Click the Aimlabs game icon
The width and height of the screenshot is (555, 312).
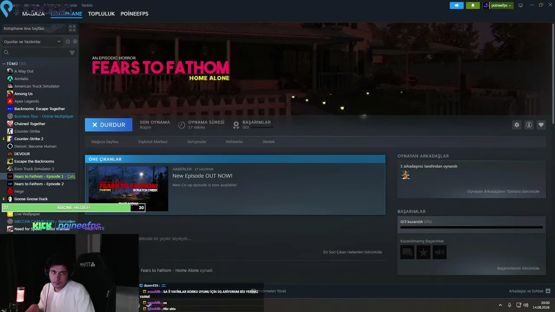[x=10, y=78]
